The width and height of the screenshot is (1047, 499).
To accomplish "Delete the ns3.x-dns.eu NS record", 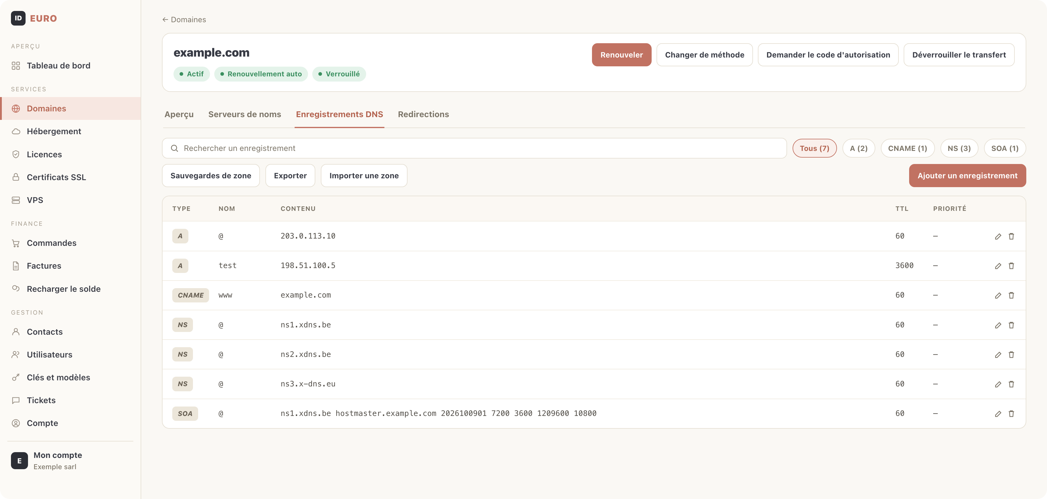I will (x=1011, y=384).
